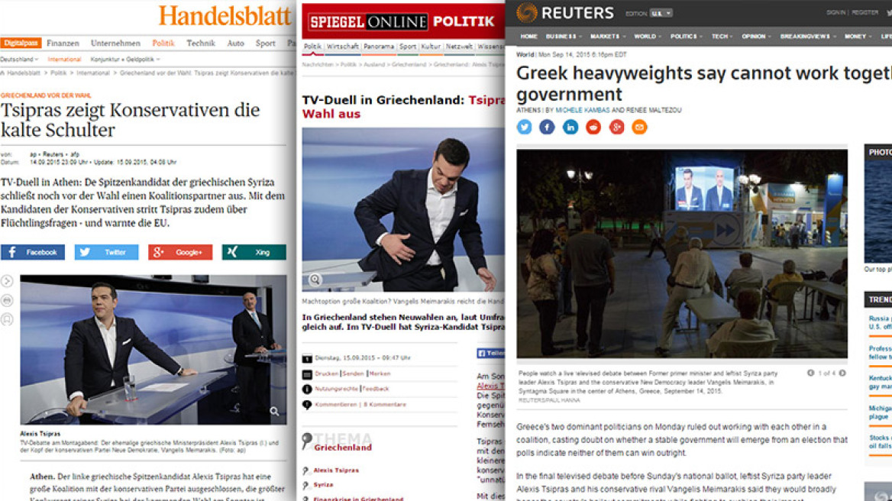Go to next photo in Reuters slideshow
Viewport: 892px width, 501px height.
point(842,373)
